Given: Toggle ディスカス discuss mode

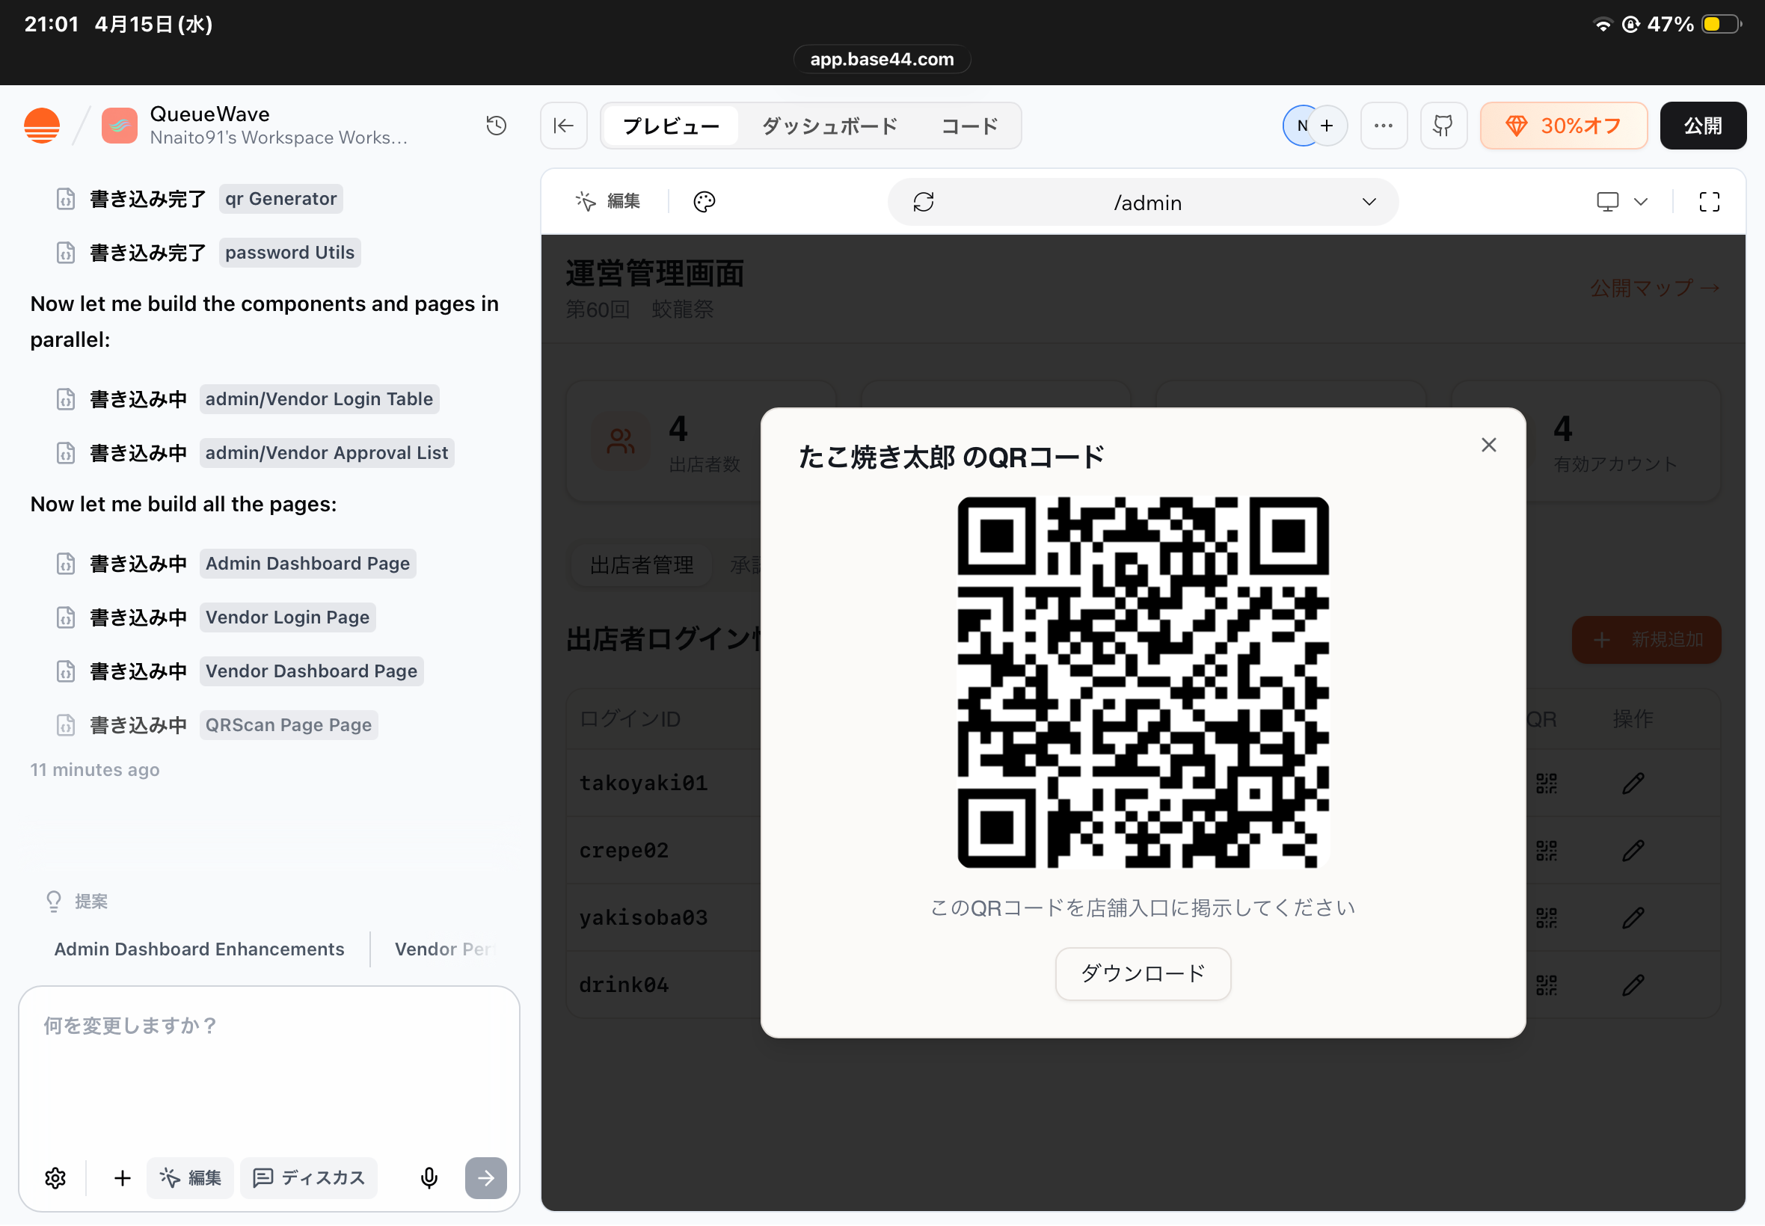Looking at the screenshot, I should (308, 1177).
